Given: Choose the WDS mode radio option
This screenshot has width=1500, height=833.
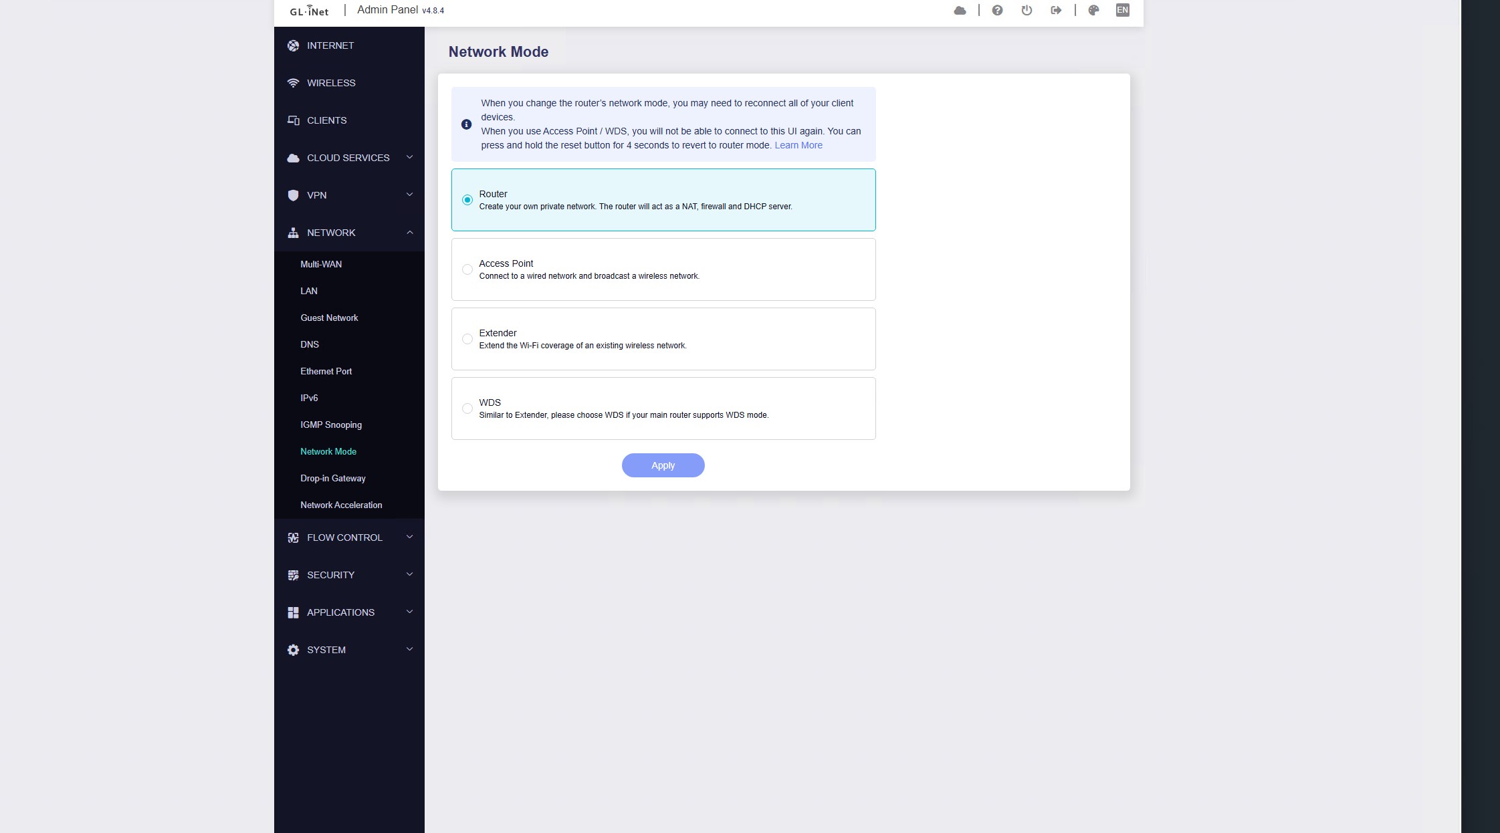Looking at the screenshot, I should click(467, 408).
